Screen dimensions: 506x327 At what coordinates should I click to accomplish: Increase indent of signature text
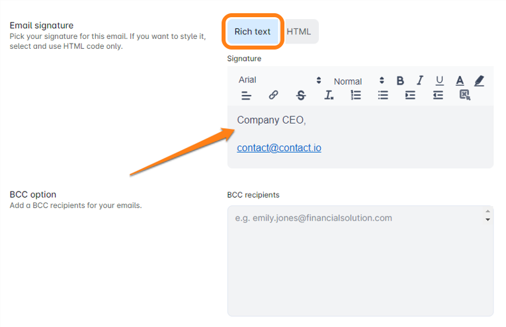(410, 95)
